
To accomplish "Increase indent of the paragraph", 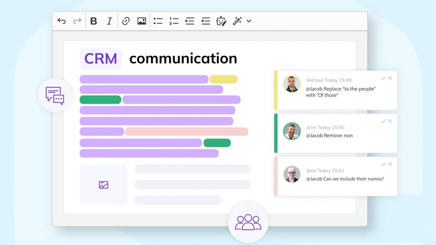I will [x=190, y=21].
